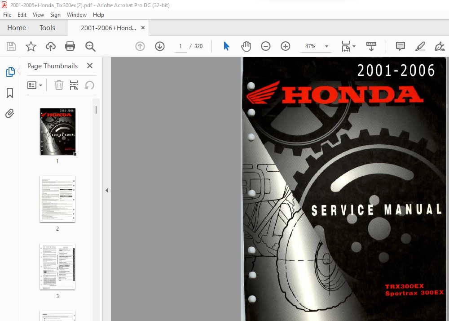Click the rotate pages icon
This screenshot has width=449, height=321.
tap(89, 85)
